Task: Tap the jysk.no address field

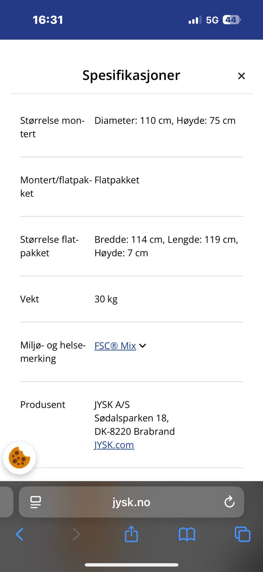Action: tap(131, 502)
